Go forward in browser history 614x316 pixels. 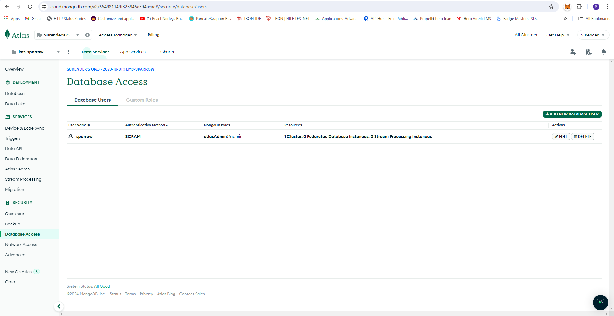click(x=19, y=7)
